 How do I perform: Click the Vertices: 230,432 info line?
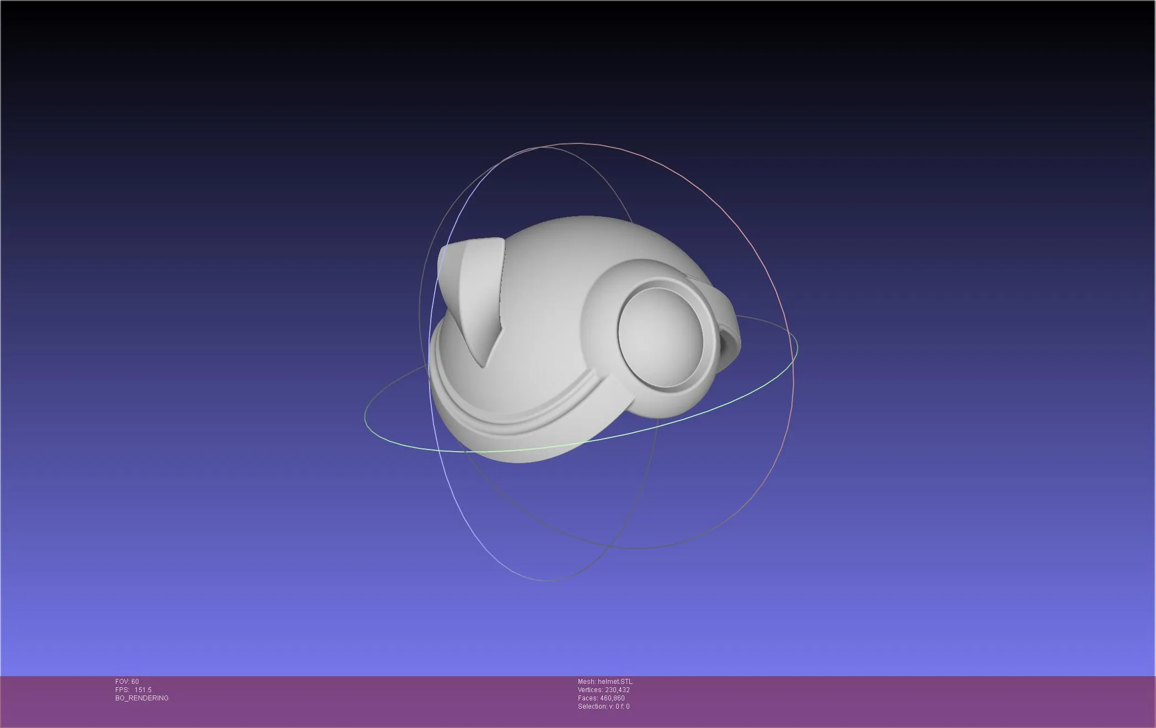coord(603,690)
